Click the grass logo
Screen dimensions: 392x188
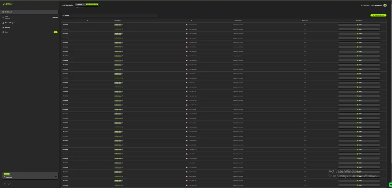point(8,4)
